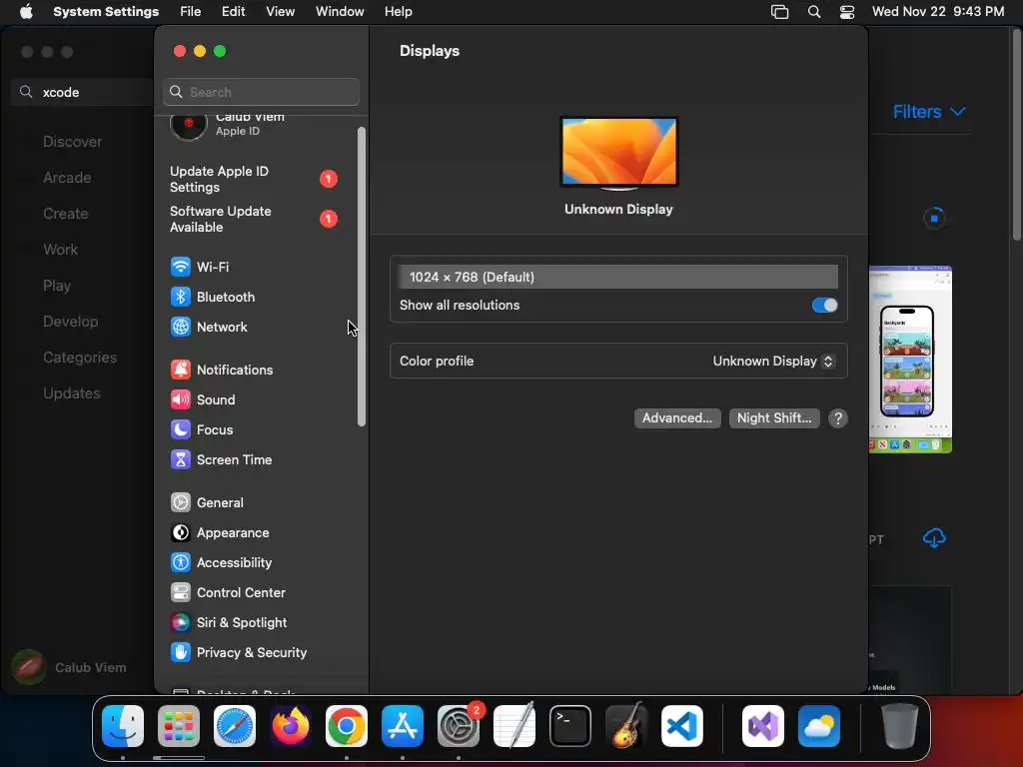Open the File menu
The image size is (1023, 767).
click(x=191, y=12)
